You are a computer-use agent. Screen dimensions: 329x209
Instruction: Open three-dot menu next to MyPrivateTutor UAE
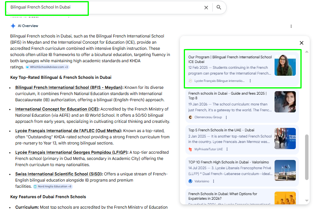click(227, 149)
